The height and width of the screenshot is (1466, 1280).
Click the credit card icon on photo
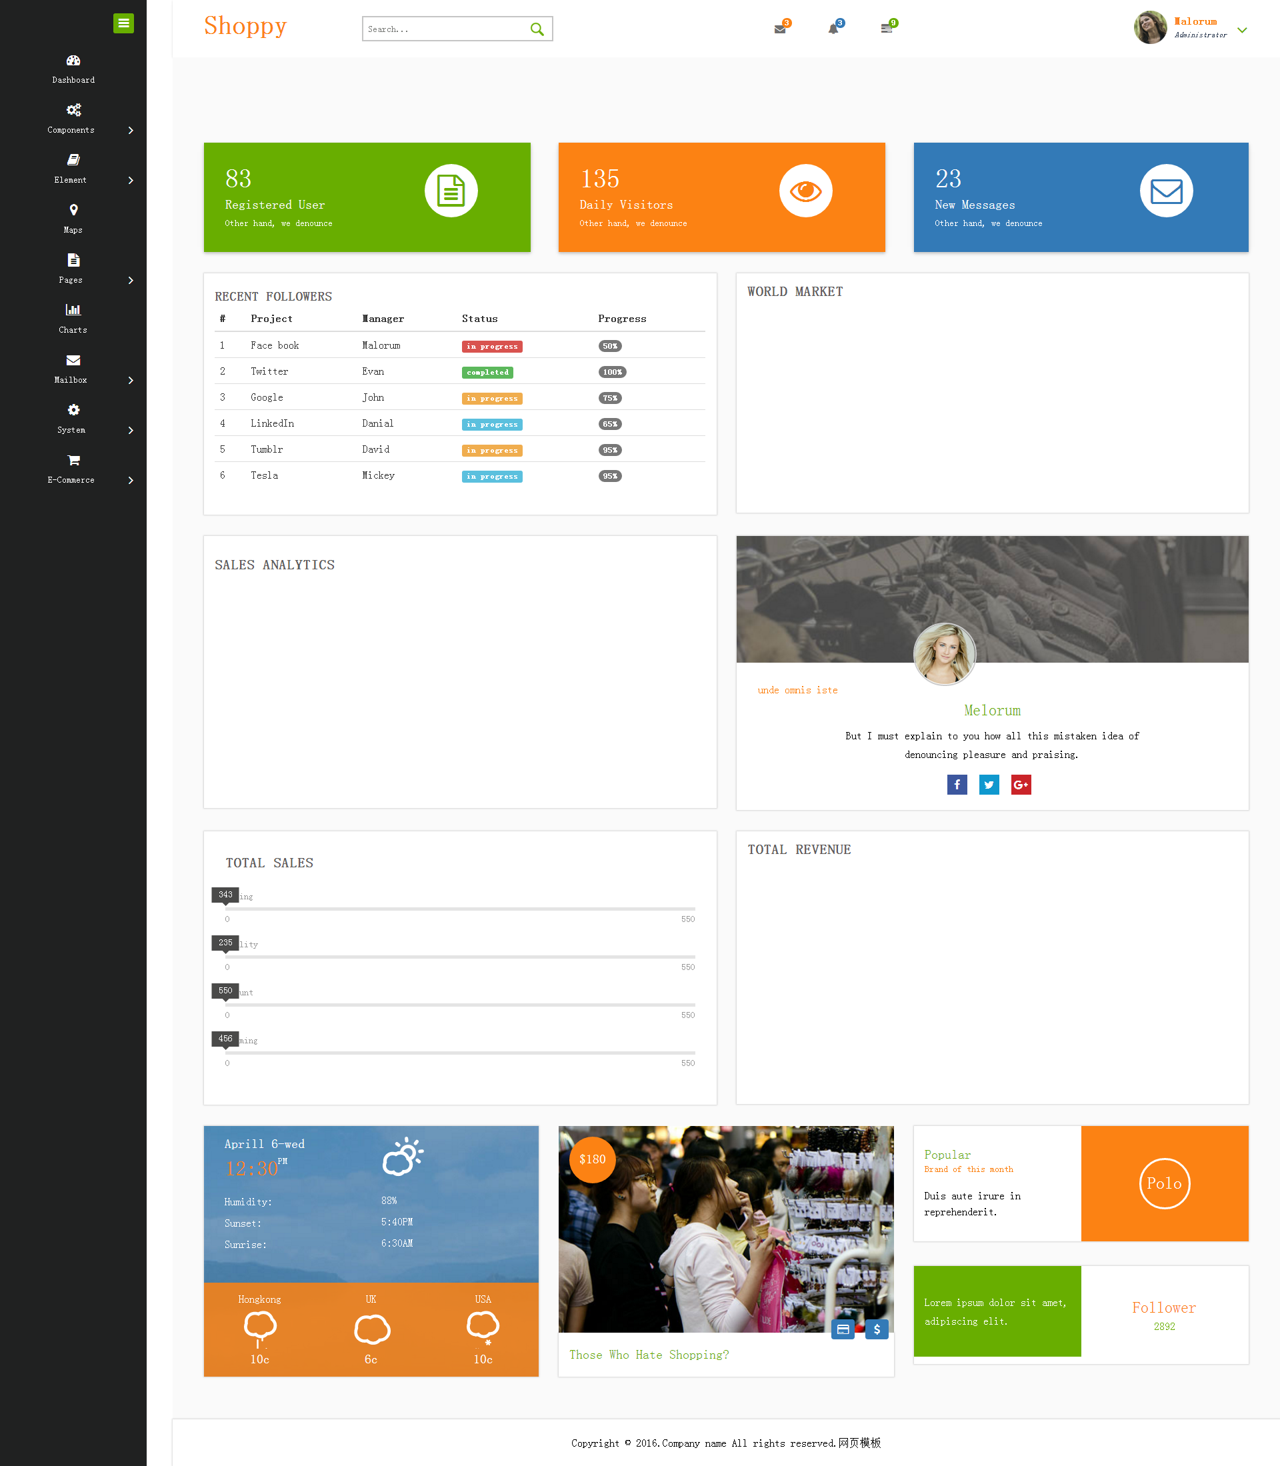pos(843,1329)
